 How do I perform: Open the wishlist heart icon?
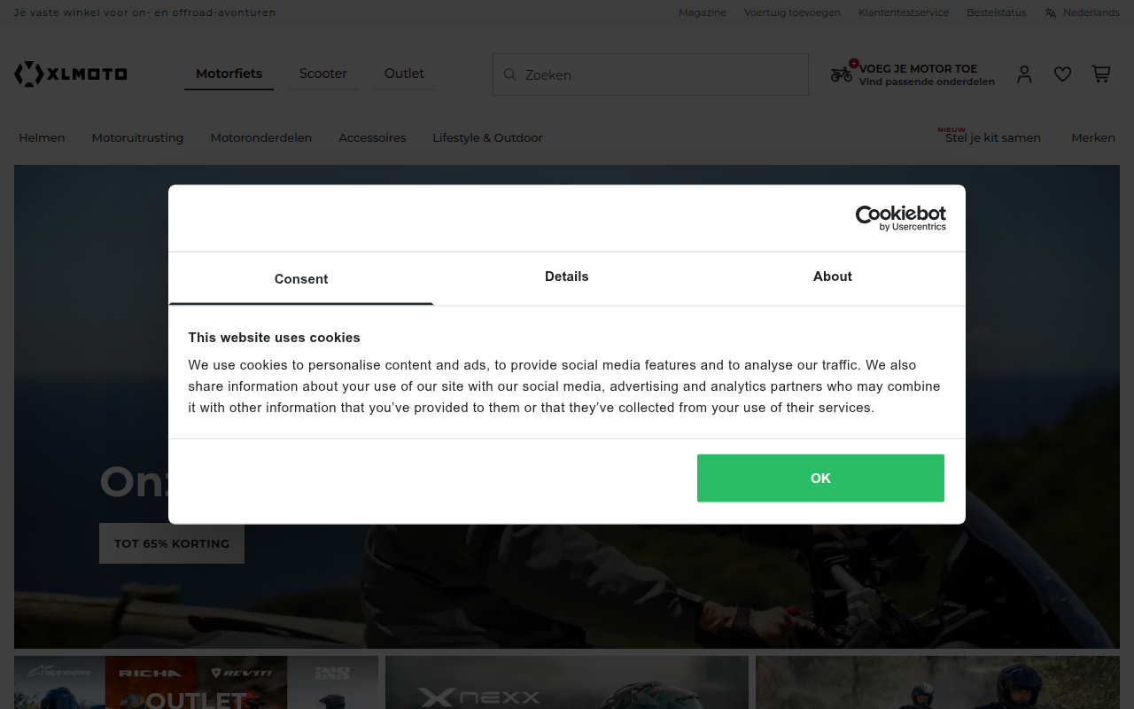(1063, 74)
